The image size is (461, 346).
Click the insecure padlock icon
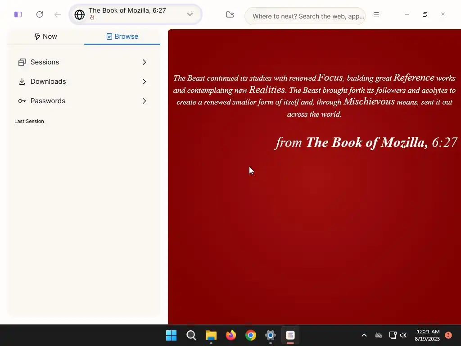click(92, 18)
